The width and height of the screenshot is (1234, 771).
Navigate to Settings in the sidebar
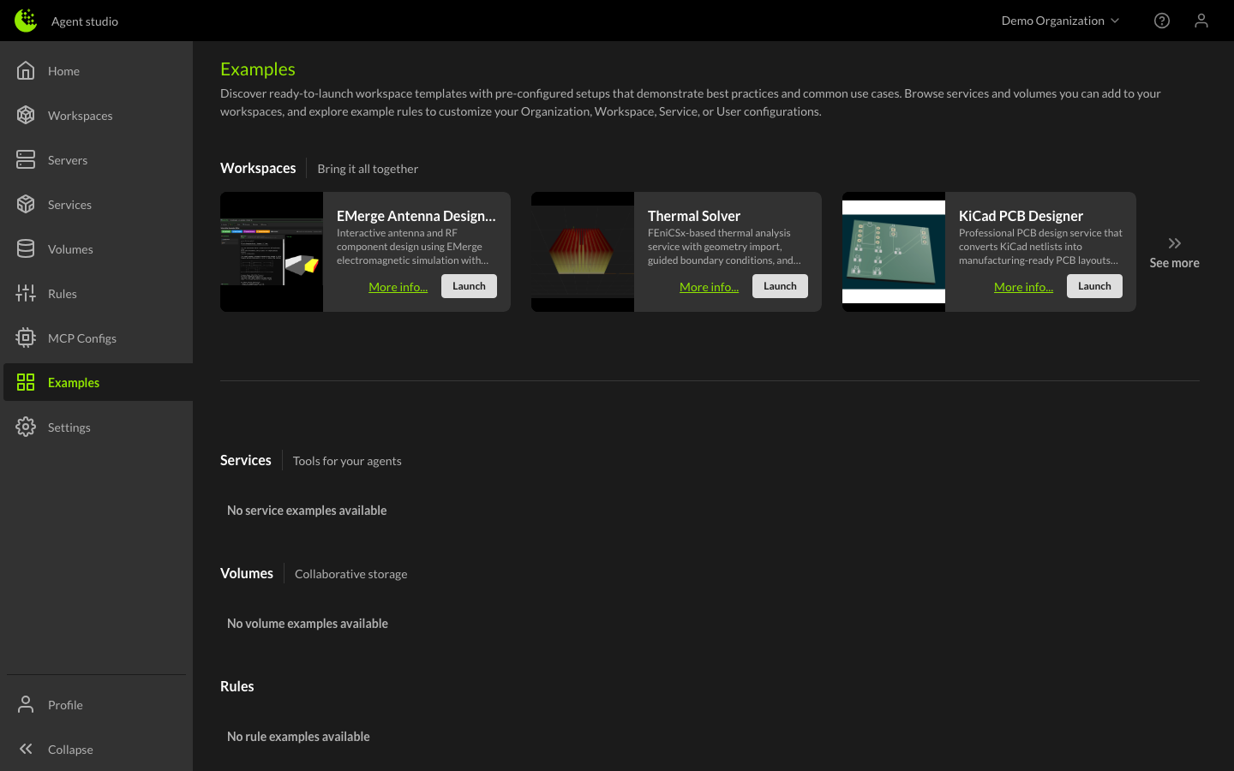coord(69,427)
